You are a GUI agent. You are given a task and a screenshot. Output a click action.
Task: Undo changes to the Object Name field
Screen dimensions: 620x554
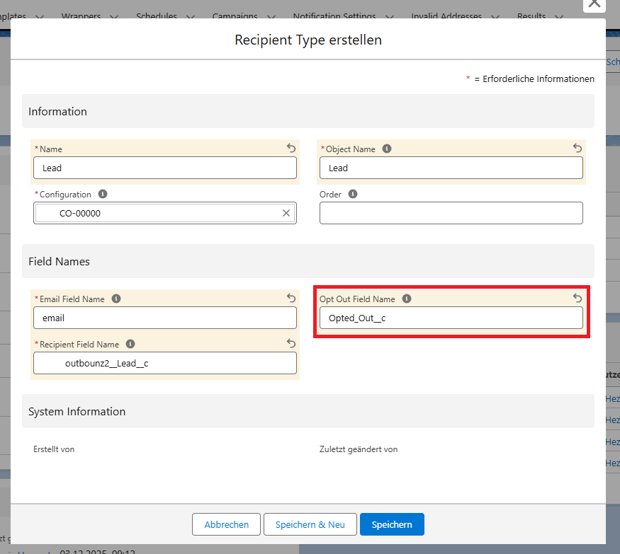(x=577, y=149)
